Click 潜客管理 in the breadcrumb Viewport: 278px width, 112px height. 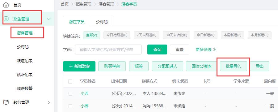106,4
